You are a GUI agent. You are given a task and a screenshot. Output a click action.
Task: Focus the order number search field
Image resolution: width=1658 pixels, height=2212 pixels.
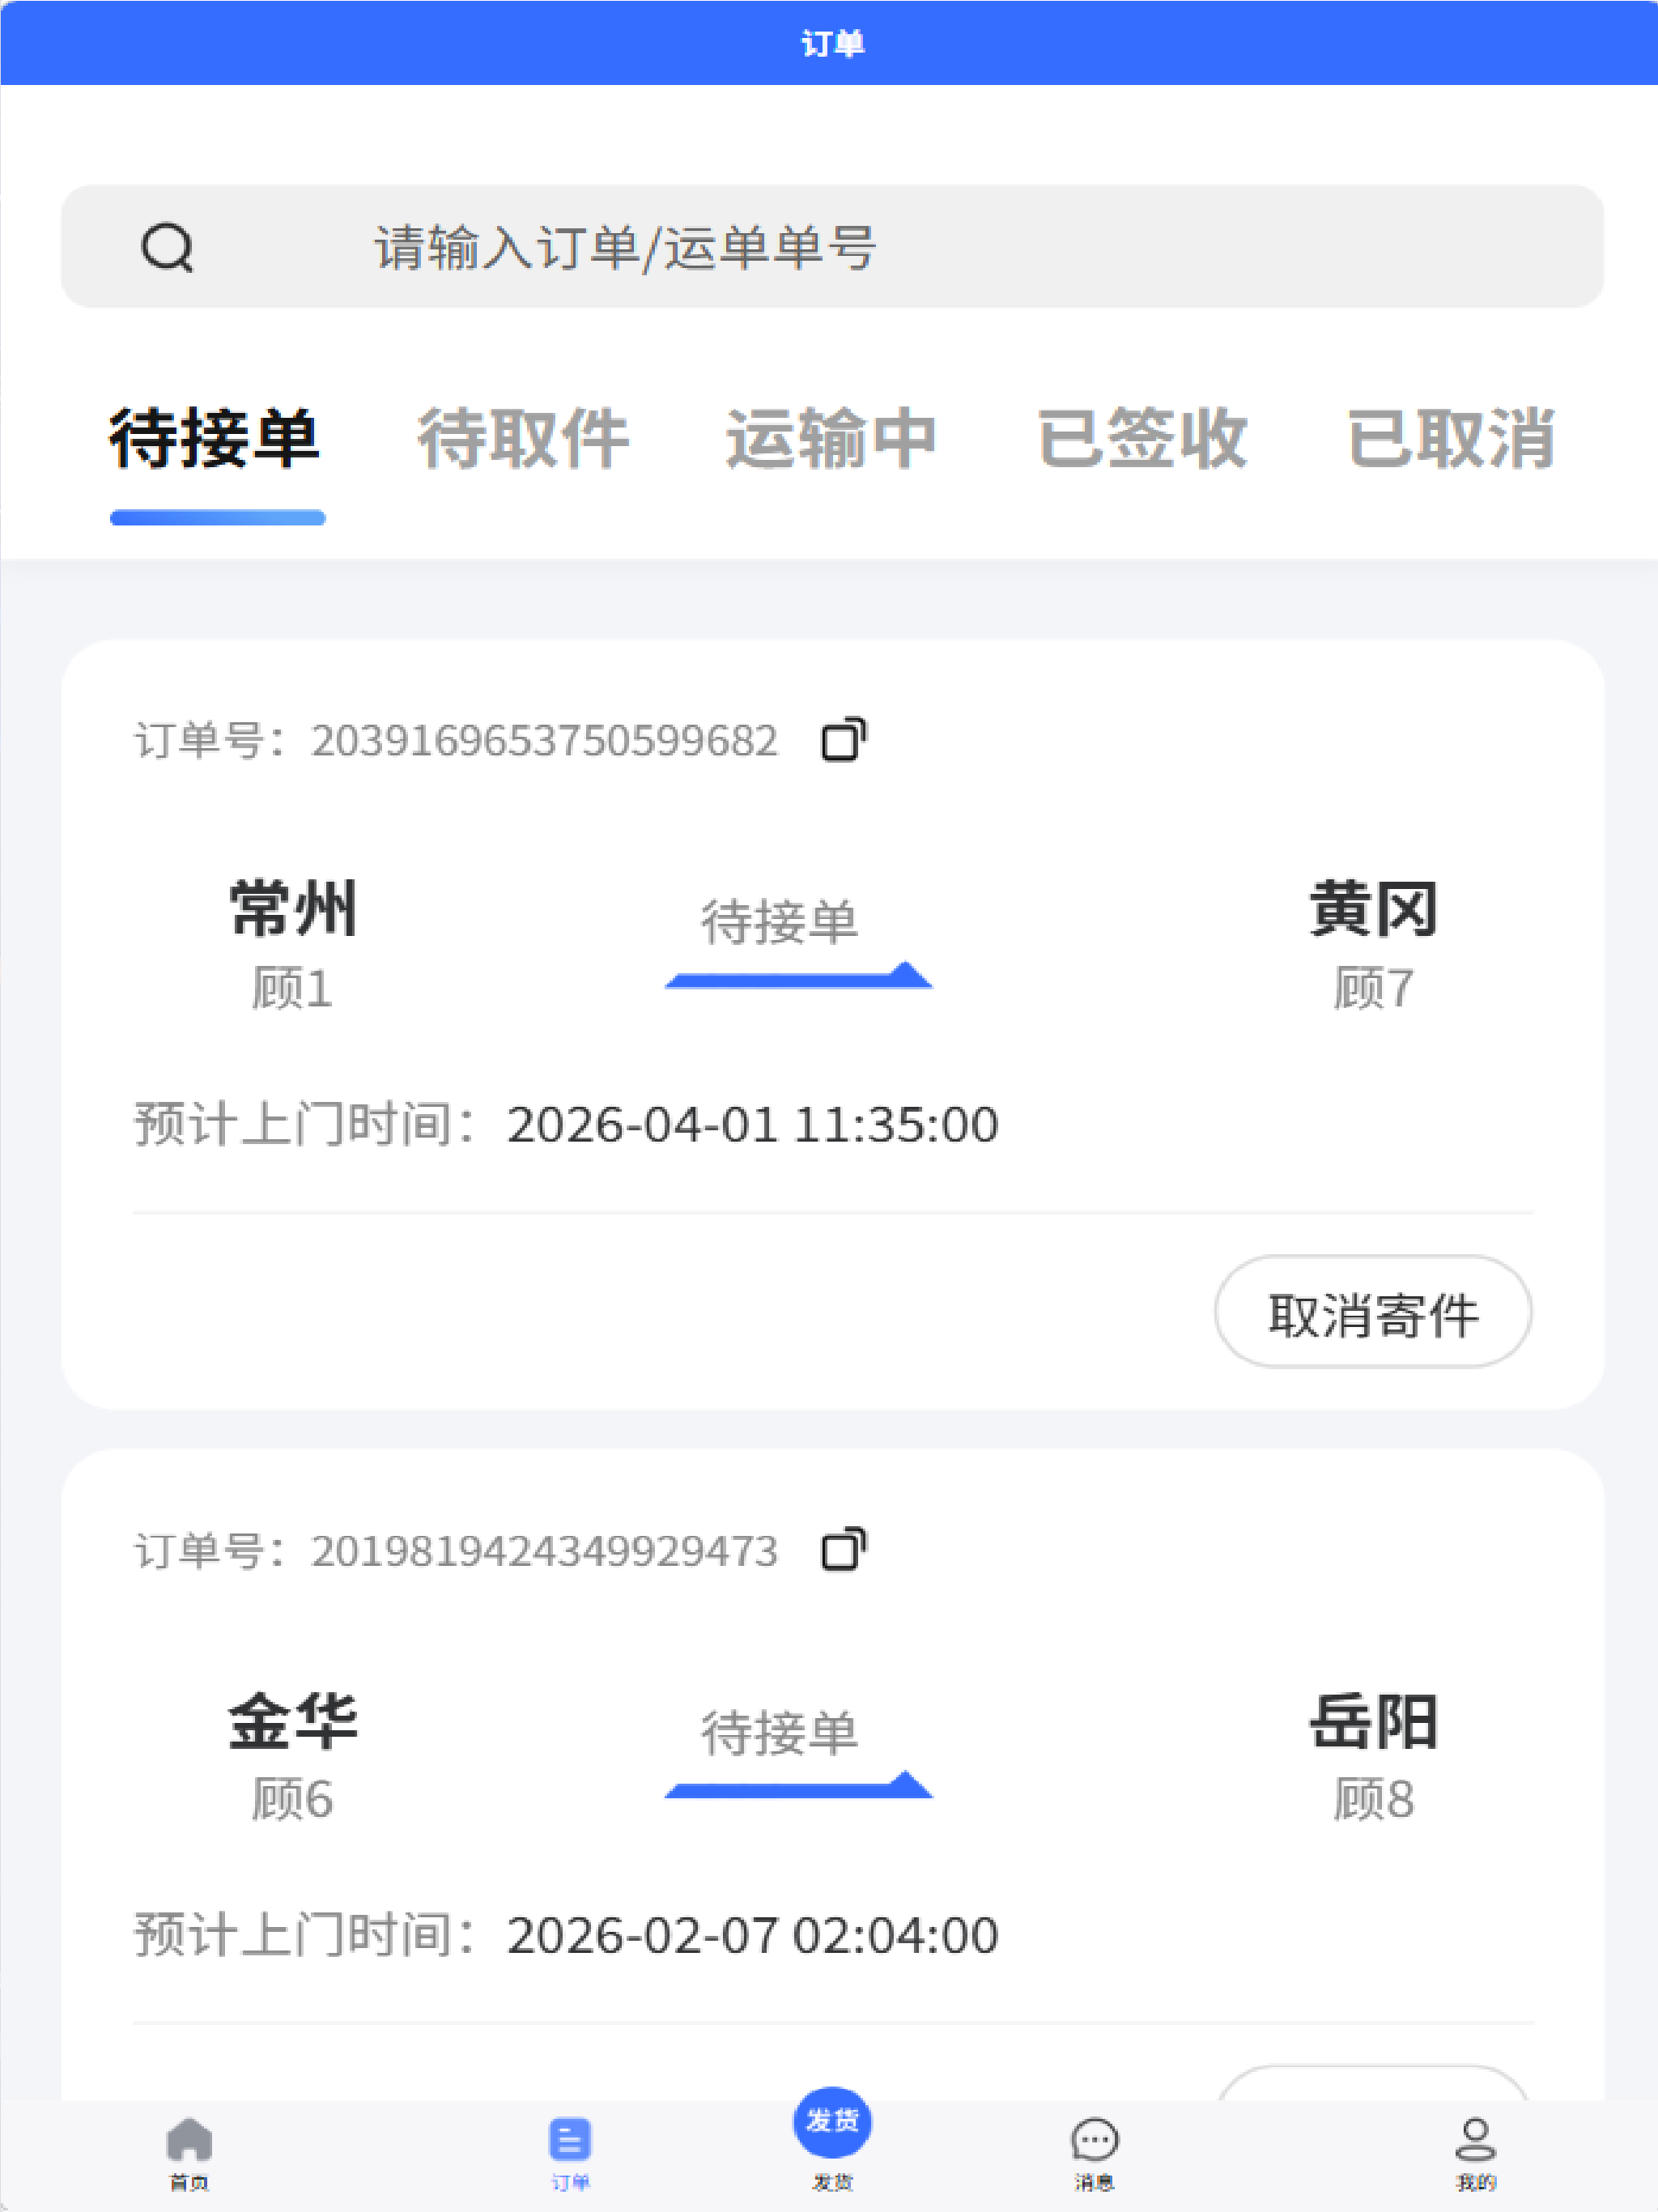click(x=832, y=246)
